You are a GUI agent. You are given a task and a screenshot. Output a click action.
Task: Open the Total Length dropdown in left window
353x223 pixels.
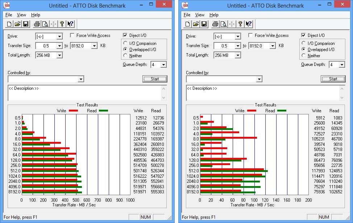click(x=59, y=55)
